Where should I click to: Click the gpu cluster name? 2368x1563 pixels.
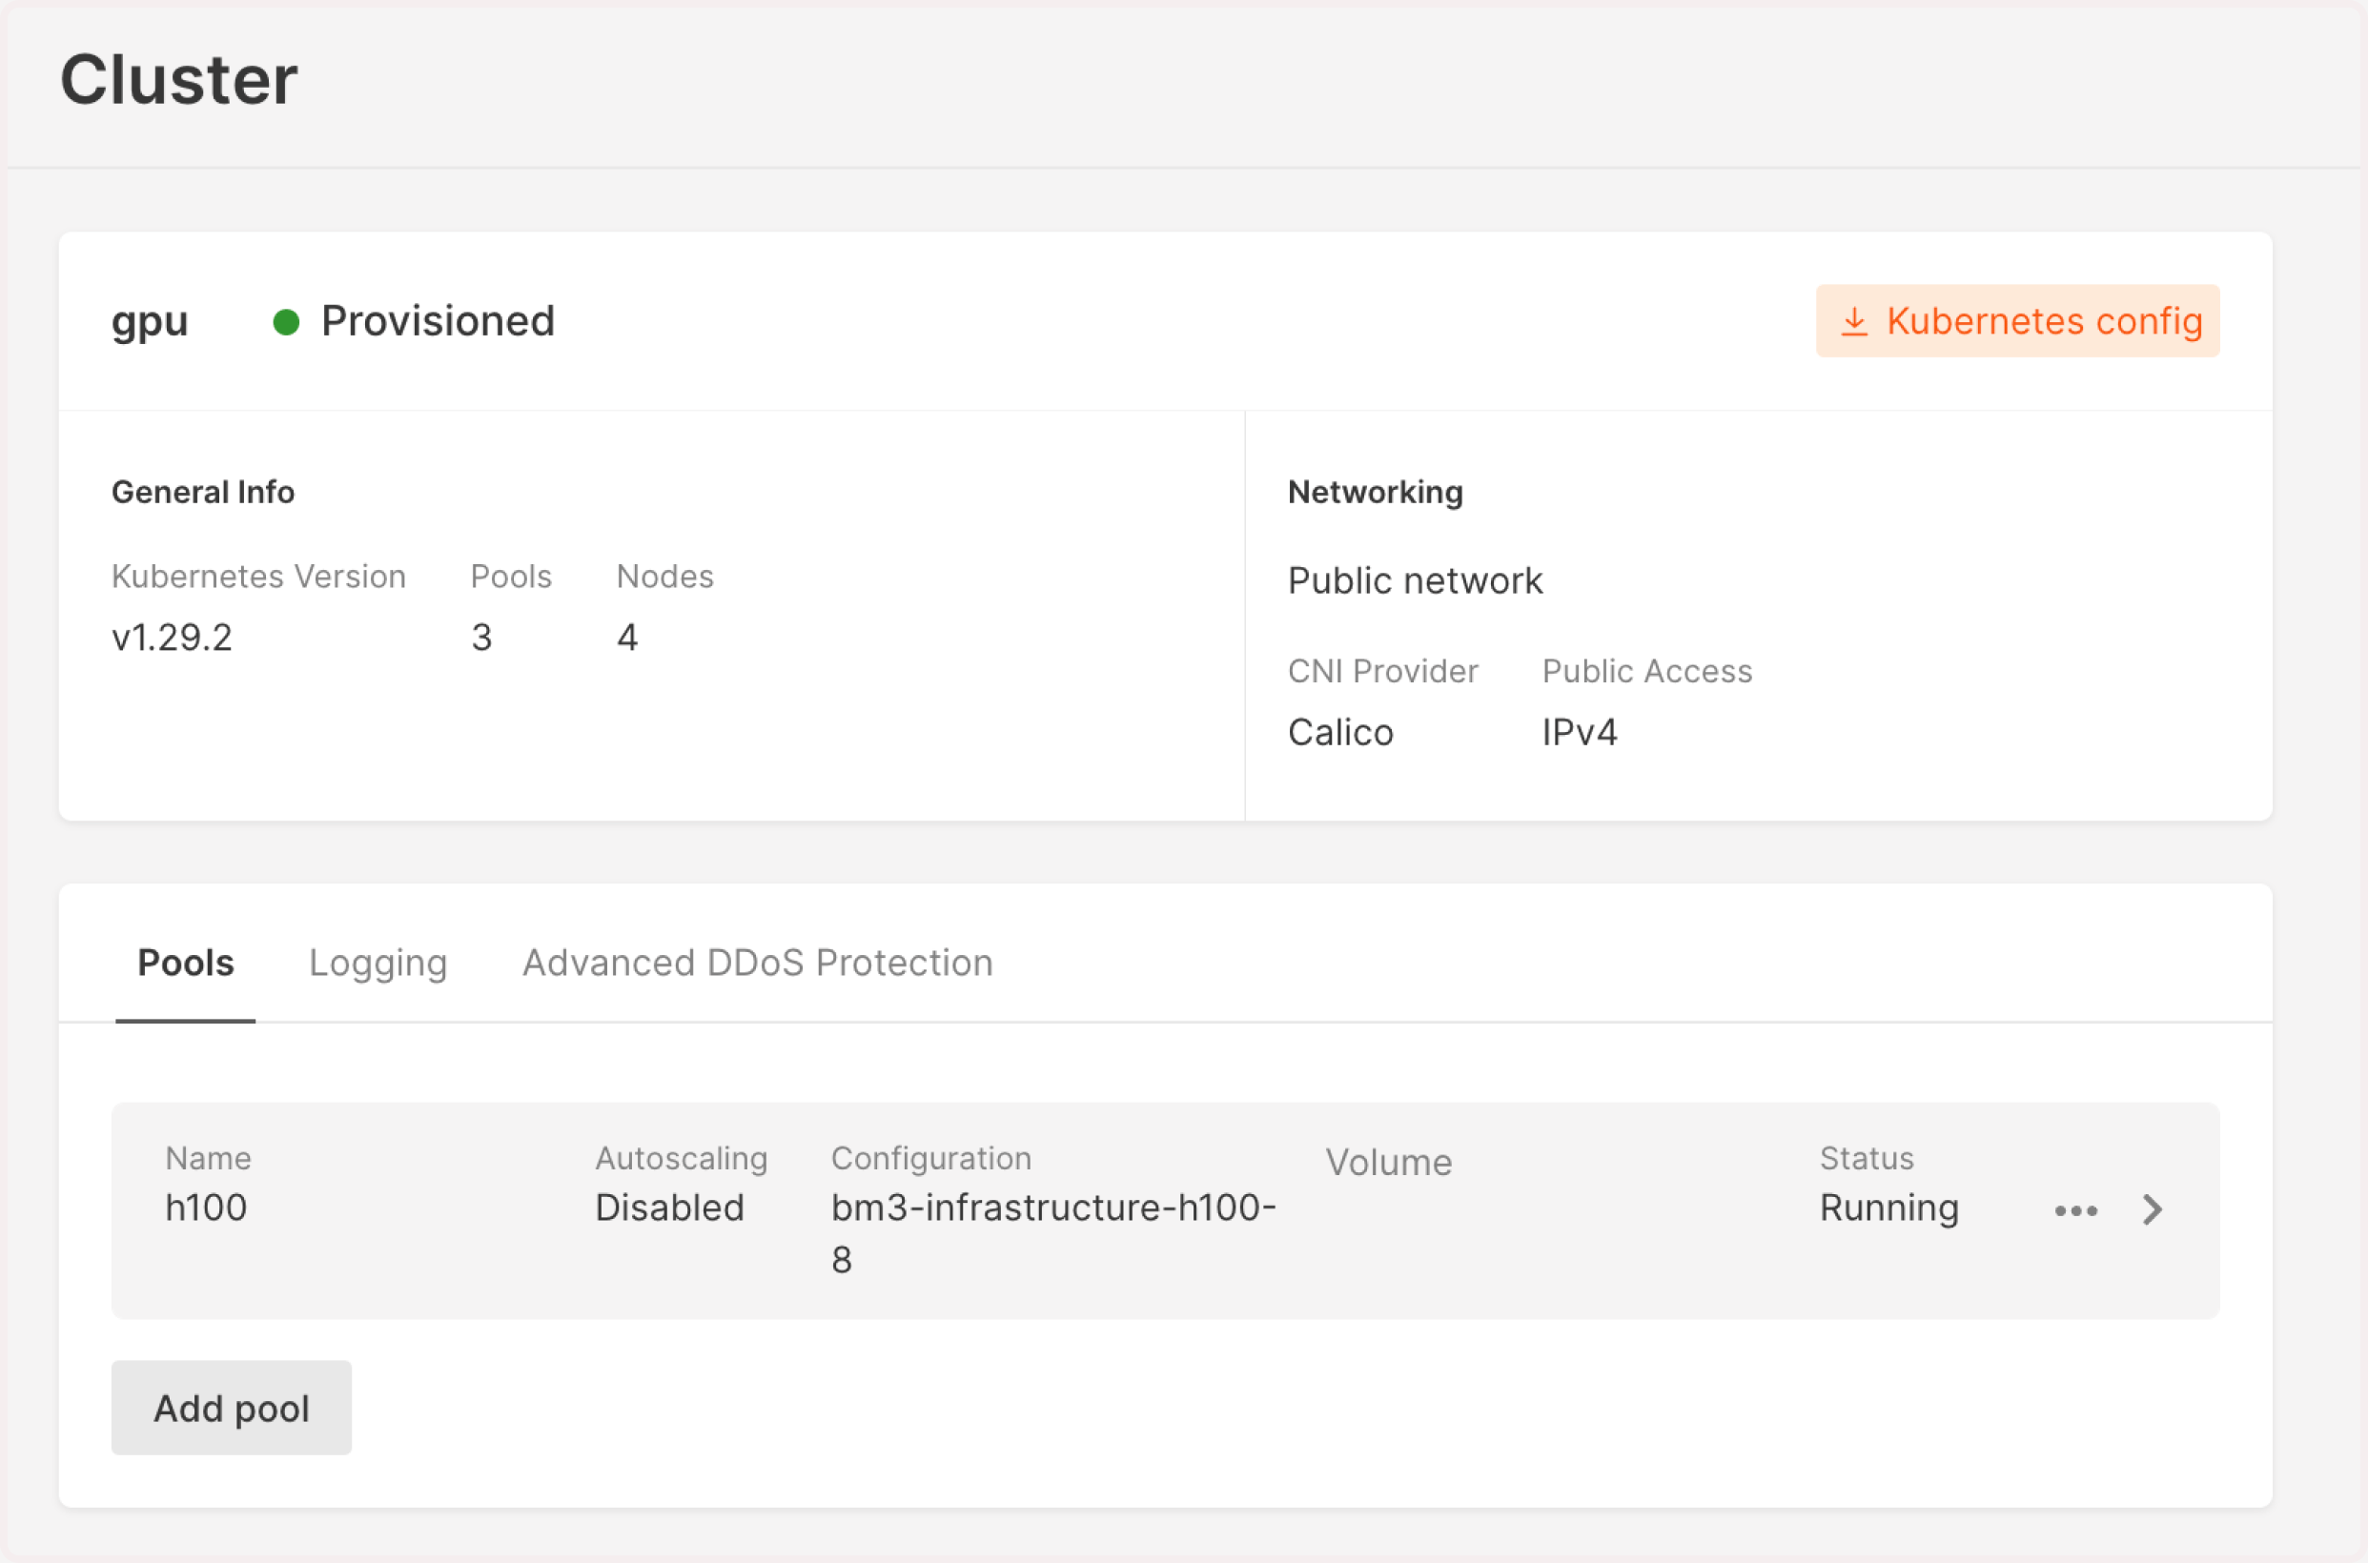(150, 322)
